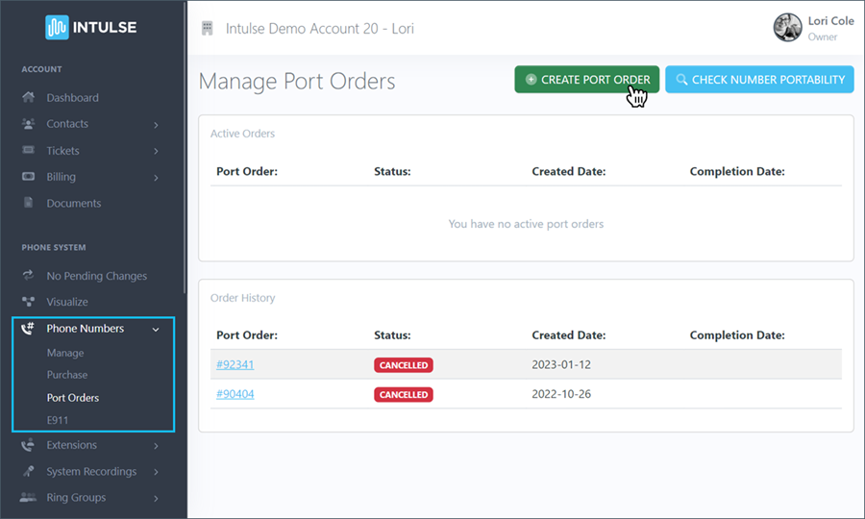Expand the Ring Groups chevron
Viewport: 865px width, 519px height.
tap(156, 499)
